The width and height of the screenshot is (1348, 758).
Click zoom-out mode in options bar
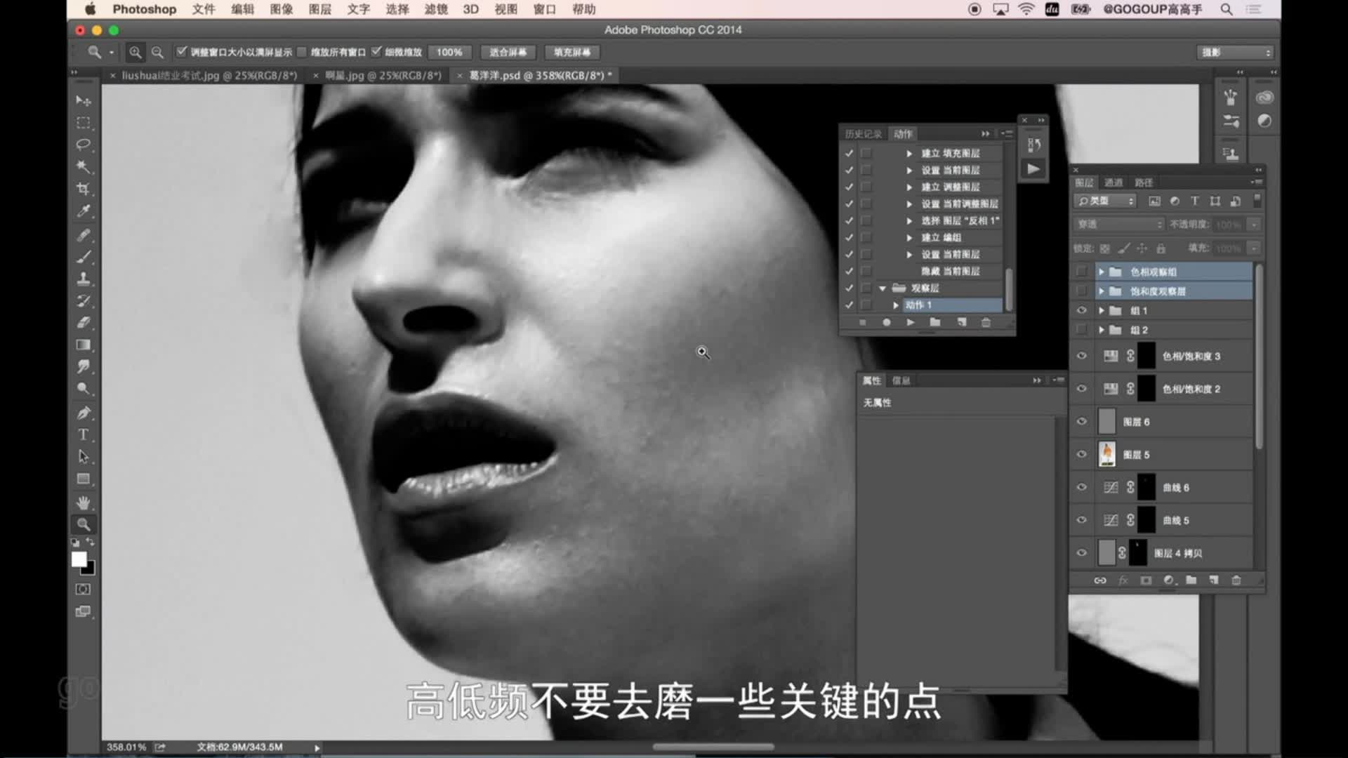157,52
